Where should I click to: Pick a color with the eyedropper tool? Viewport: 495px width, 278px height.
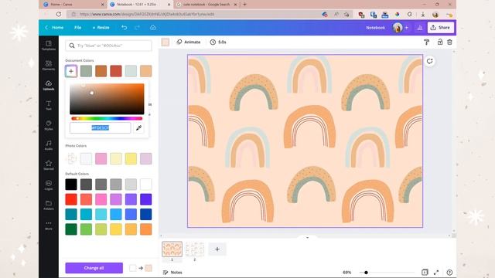coord(138,128)
